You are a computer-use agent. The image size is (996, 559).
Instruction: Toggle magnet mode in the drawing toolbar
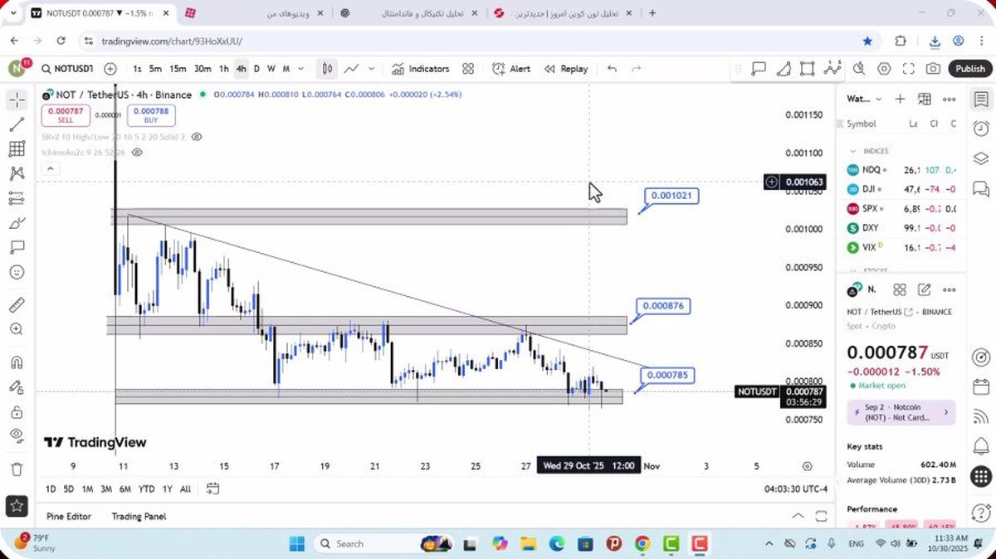click(x=17, y=362)
